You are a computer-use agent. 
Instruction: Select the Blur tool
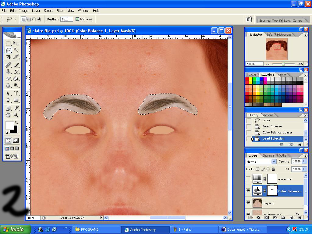[8, 85]
